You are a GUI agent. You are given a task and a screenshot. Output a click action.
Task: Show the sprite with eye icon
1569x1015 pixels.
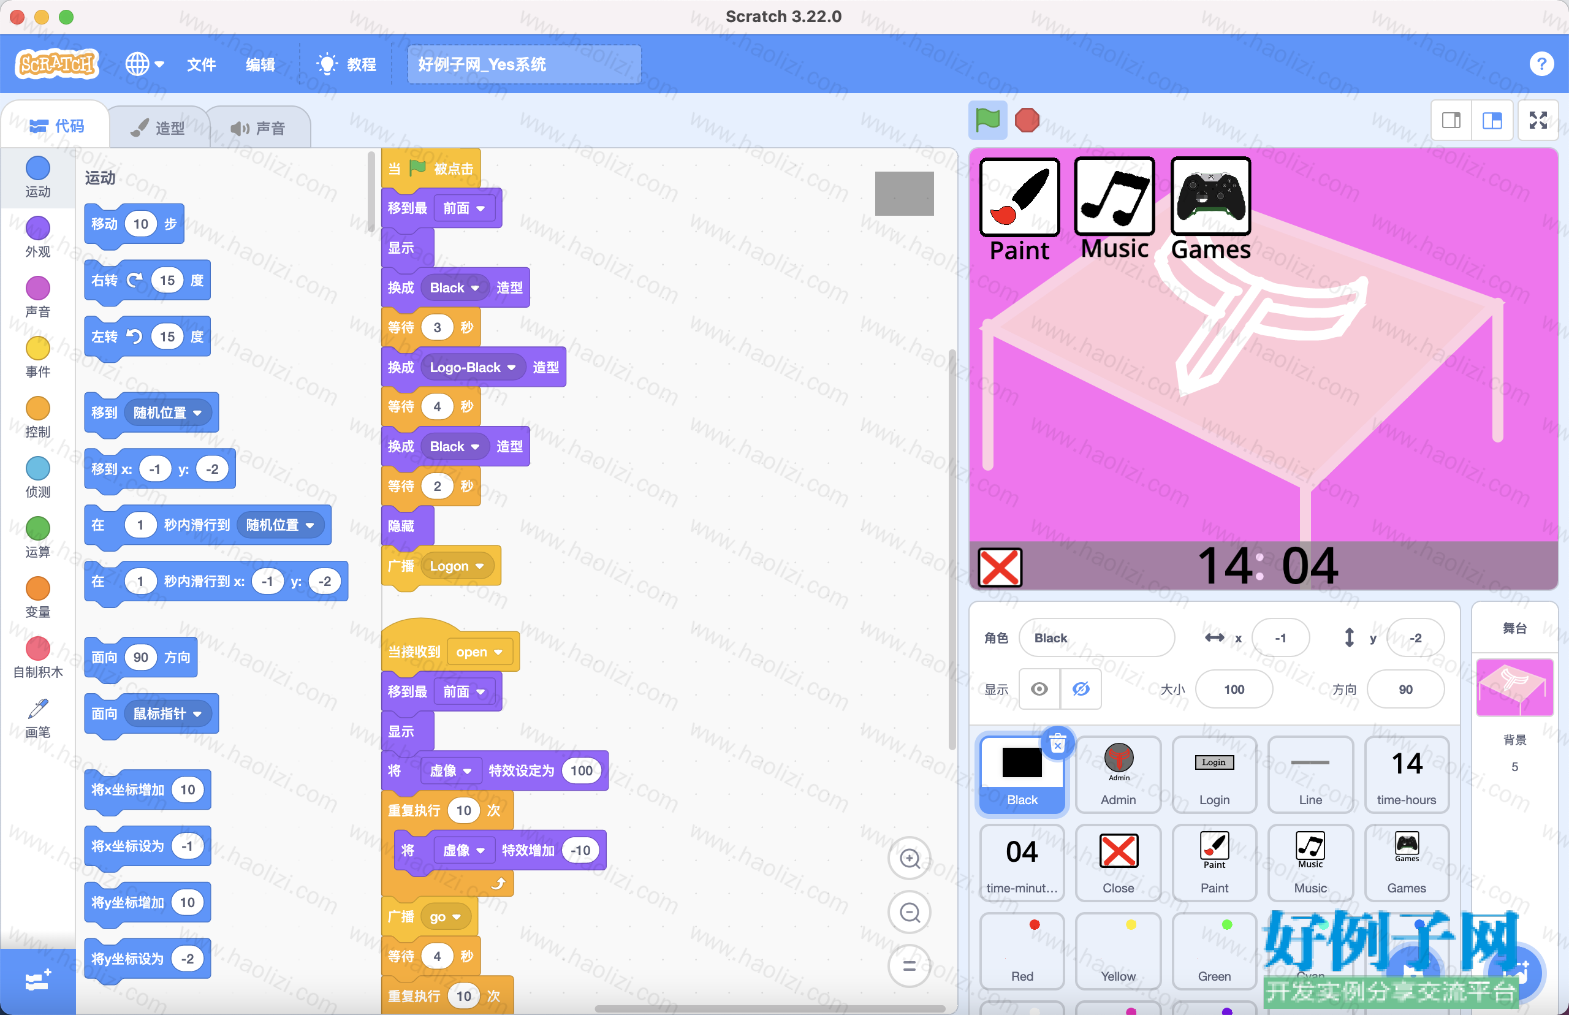(1039, 689)
